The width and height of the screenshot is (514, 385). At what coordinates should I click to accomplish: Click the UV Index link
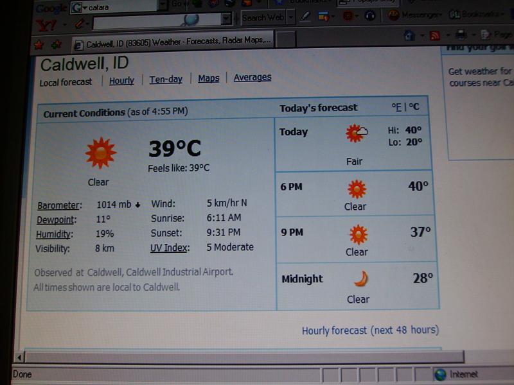click(x=170, y=248)
